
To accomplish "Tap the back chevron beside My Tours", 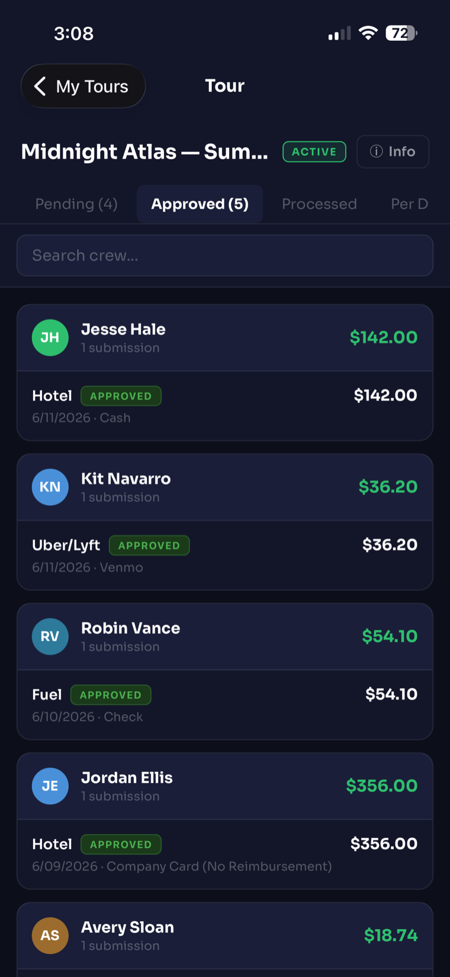I will click(40, 86).
